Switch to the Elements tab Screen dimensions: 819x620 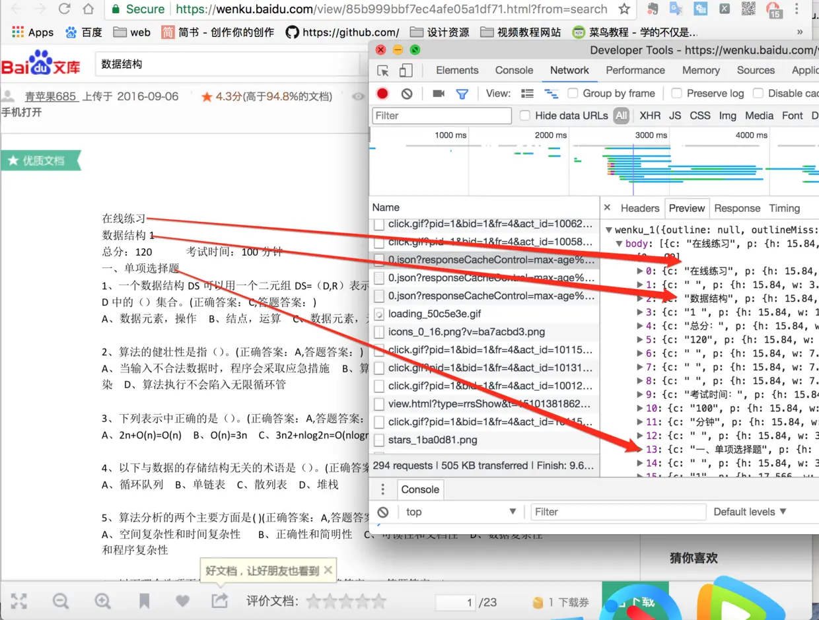coord(457,71)
